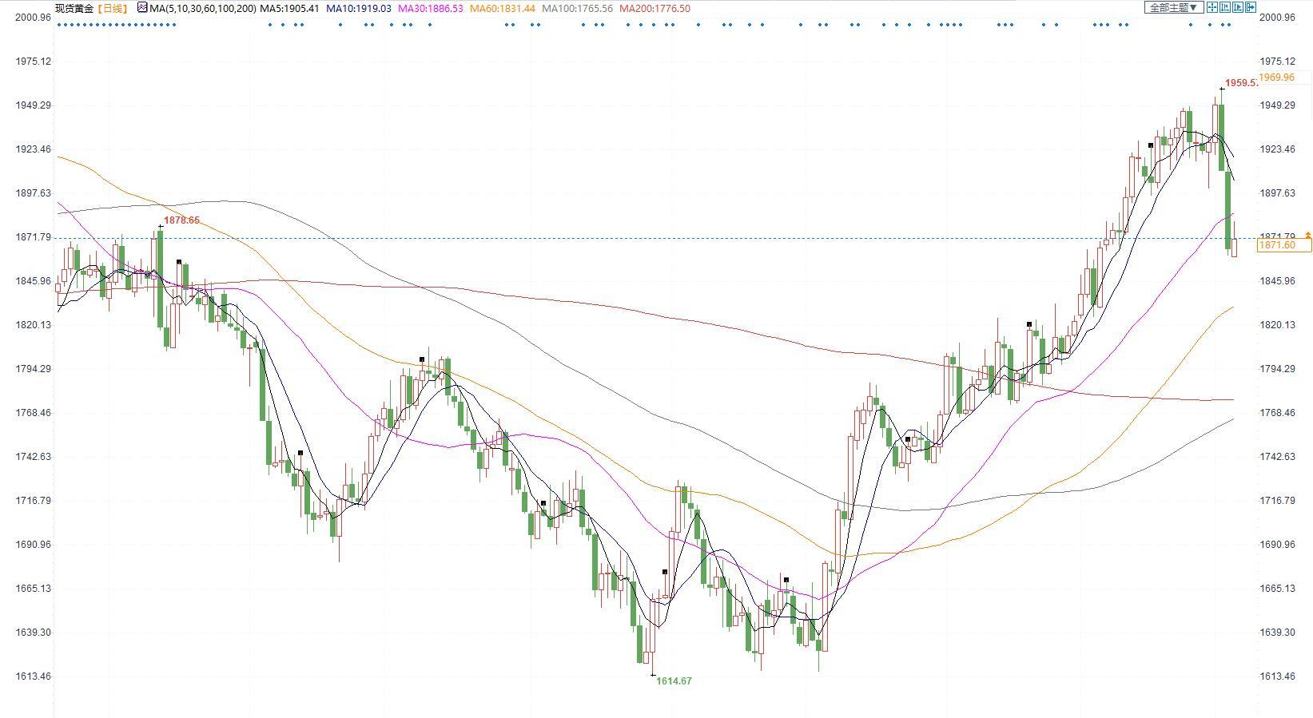
Task: Click the MA indicator settings icon
Action: [x=142, y=8]
